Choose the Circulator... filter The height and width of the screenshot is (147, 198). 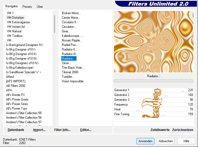[x=69, y=27]
